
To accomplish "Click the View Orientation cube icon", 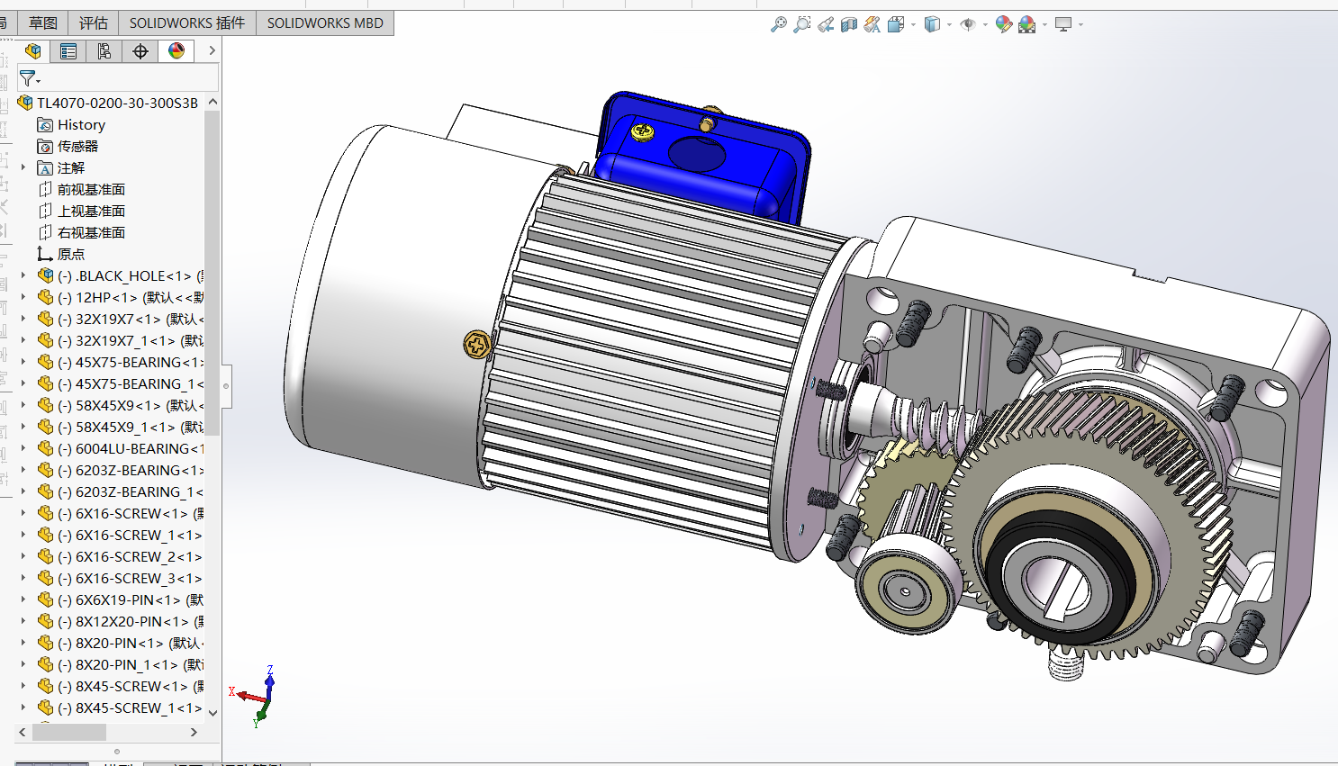I will [x=896, y=24].
